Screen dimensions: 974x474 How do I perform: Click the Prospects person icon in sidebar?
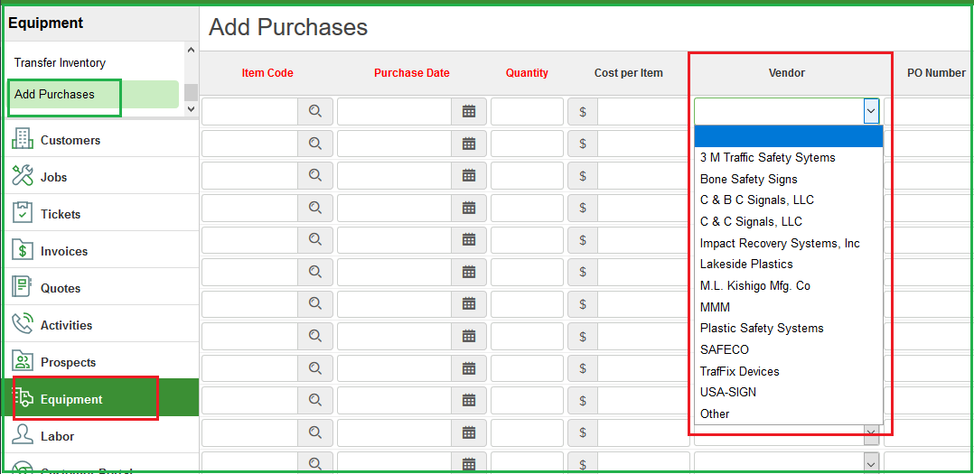23,362
